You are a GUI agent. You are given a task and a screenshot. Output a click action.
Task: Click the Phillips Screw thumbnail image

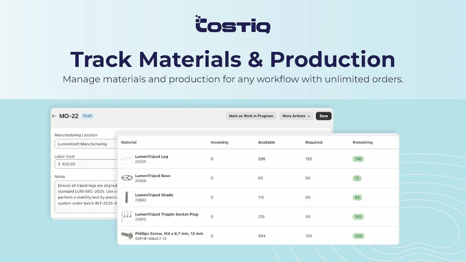[127, 236]
